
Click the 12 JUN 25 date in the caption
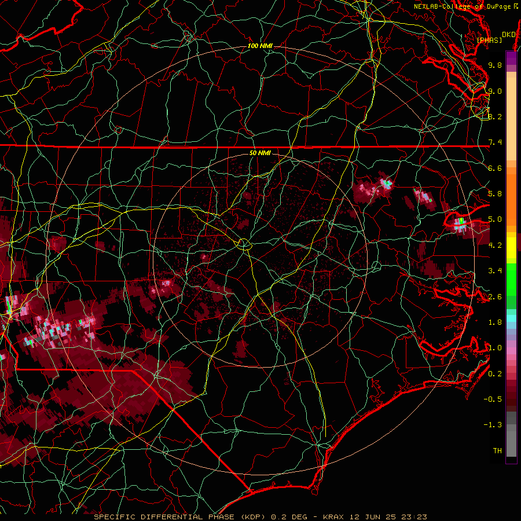click(373, 517)
